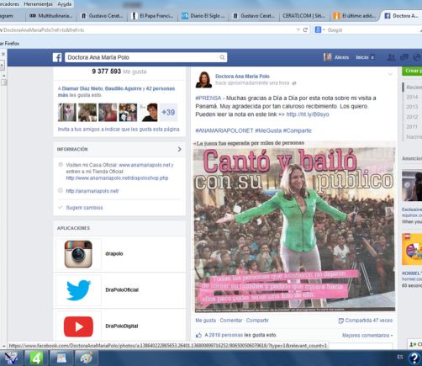Open www.anamariapolo.net official site link
The image size is (422, 366).
click(x=145, y=165)
